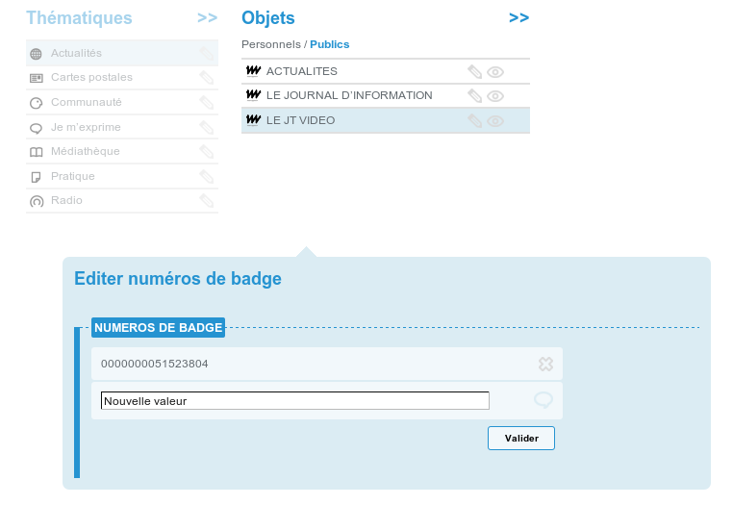Viewport: 733px width, 505px height.
Task: Switch to Personnels objects tab
Action: (271, 44)
